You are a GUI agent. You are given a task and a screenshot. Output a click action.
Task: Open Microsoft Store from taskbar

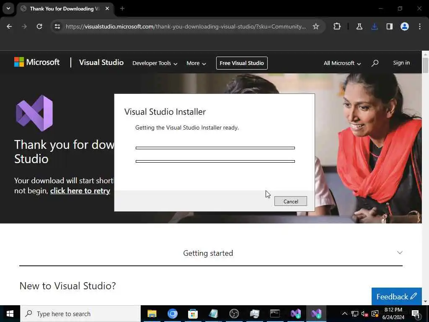[193, 314]
